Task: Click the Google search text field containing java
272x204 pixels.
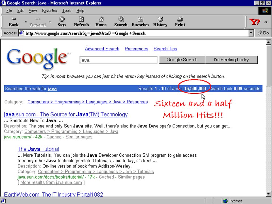Action: pyautogui.click(x=118, y=60)
